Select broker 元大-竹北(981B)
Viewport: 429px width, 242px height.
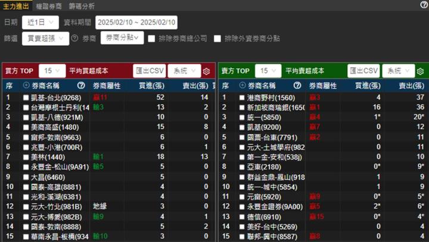(x=57, y=207)
